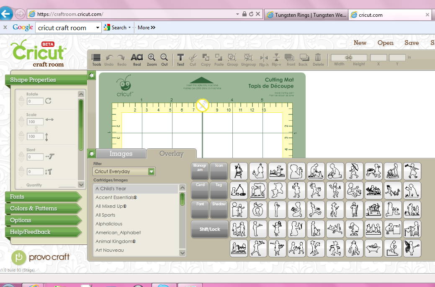Click the browser address bar URL
435x287 pixels.
coord(70,14)
